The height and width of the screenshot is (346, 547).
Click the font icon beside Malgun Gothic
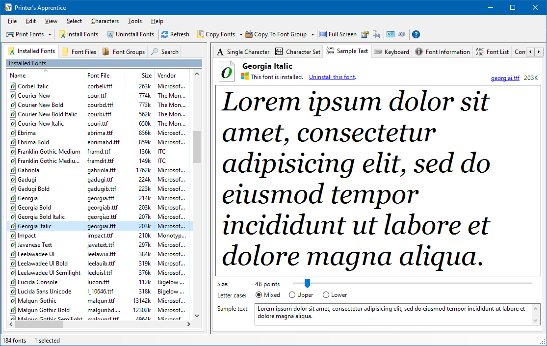pyautogui.click(x=13, y=301)
